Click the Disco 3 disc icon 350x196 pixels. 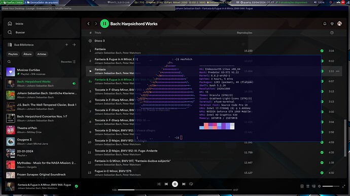coord(90,41)
